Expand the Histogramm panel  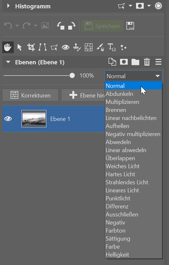(x=8, y=6)
